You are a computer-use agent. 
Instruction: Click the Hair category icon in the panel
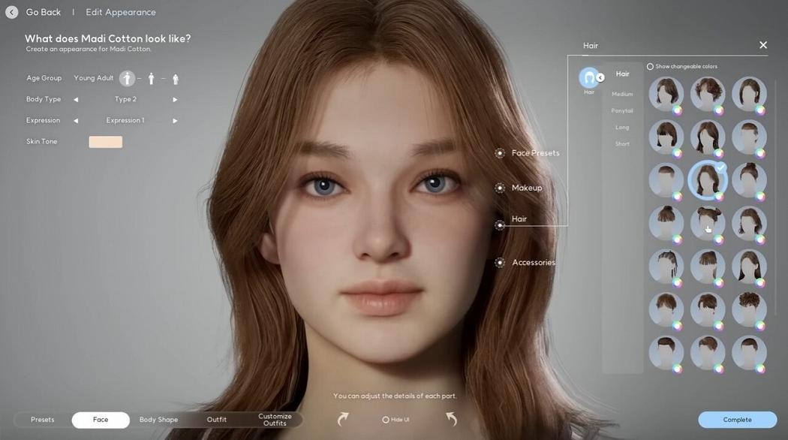tap(589, 75)
